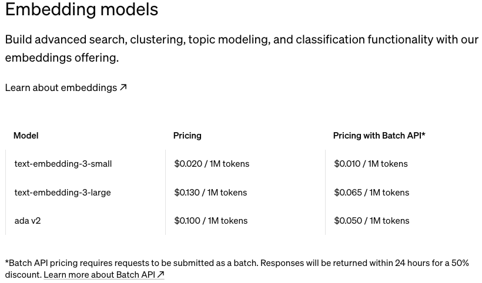Open Learn more about Batch API link
This screenshot has width=482, height=283.
point(104,274)
